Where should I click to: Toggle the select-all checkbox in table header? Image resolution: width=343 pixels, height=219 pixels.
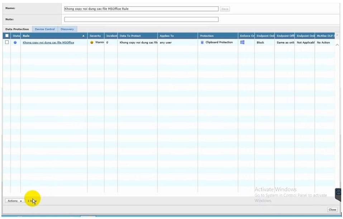pyautogui.click(x=7, y=36)
